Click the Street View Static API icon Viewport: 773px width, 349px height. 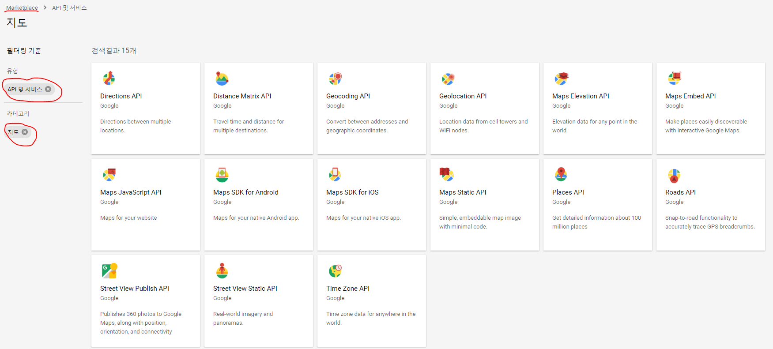click(222, 270)
